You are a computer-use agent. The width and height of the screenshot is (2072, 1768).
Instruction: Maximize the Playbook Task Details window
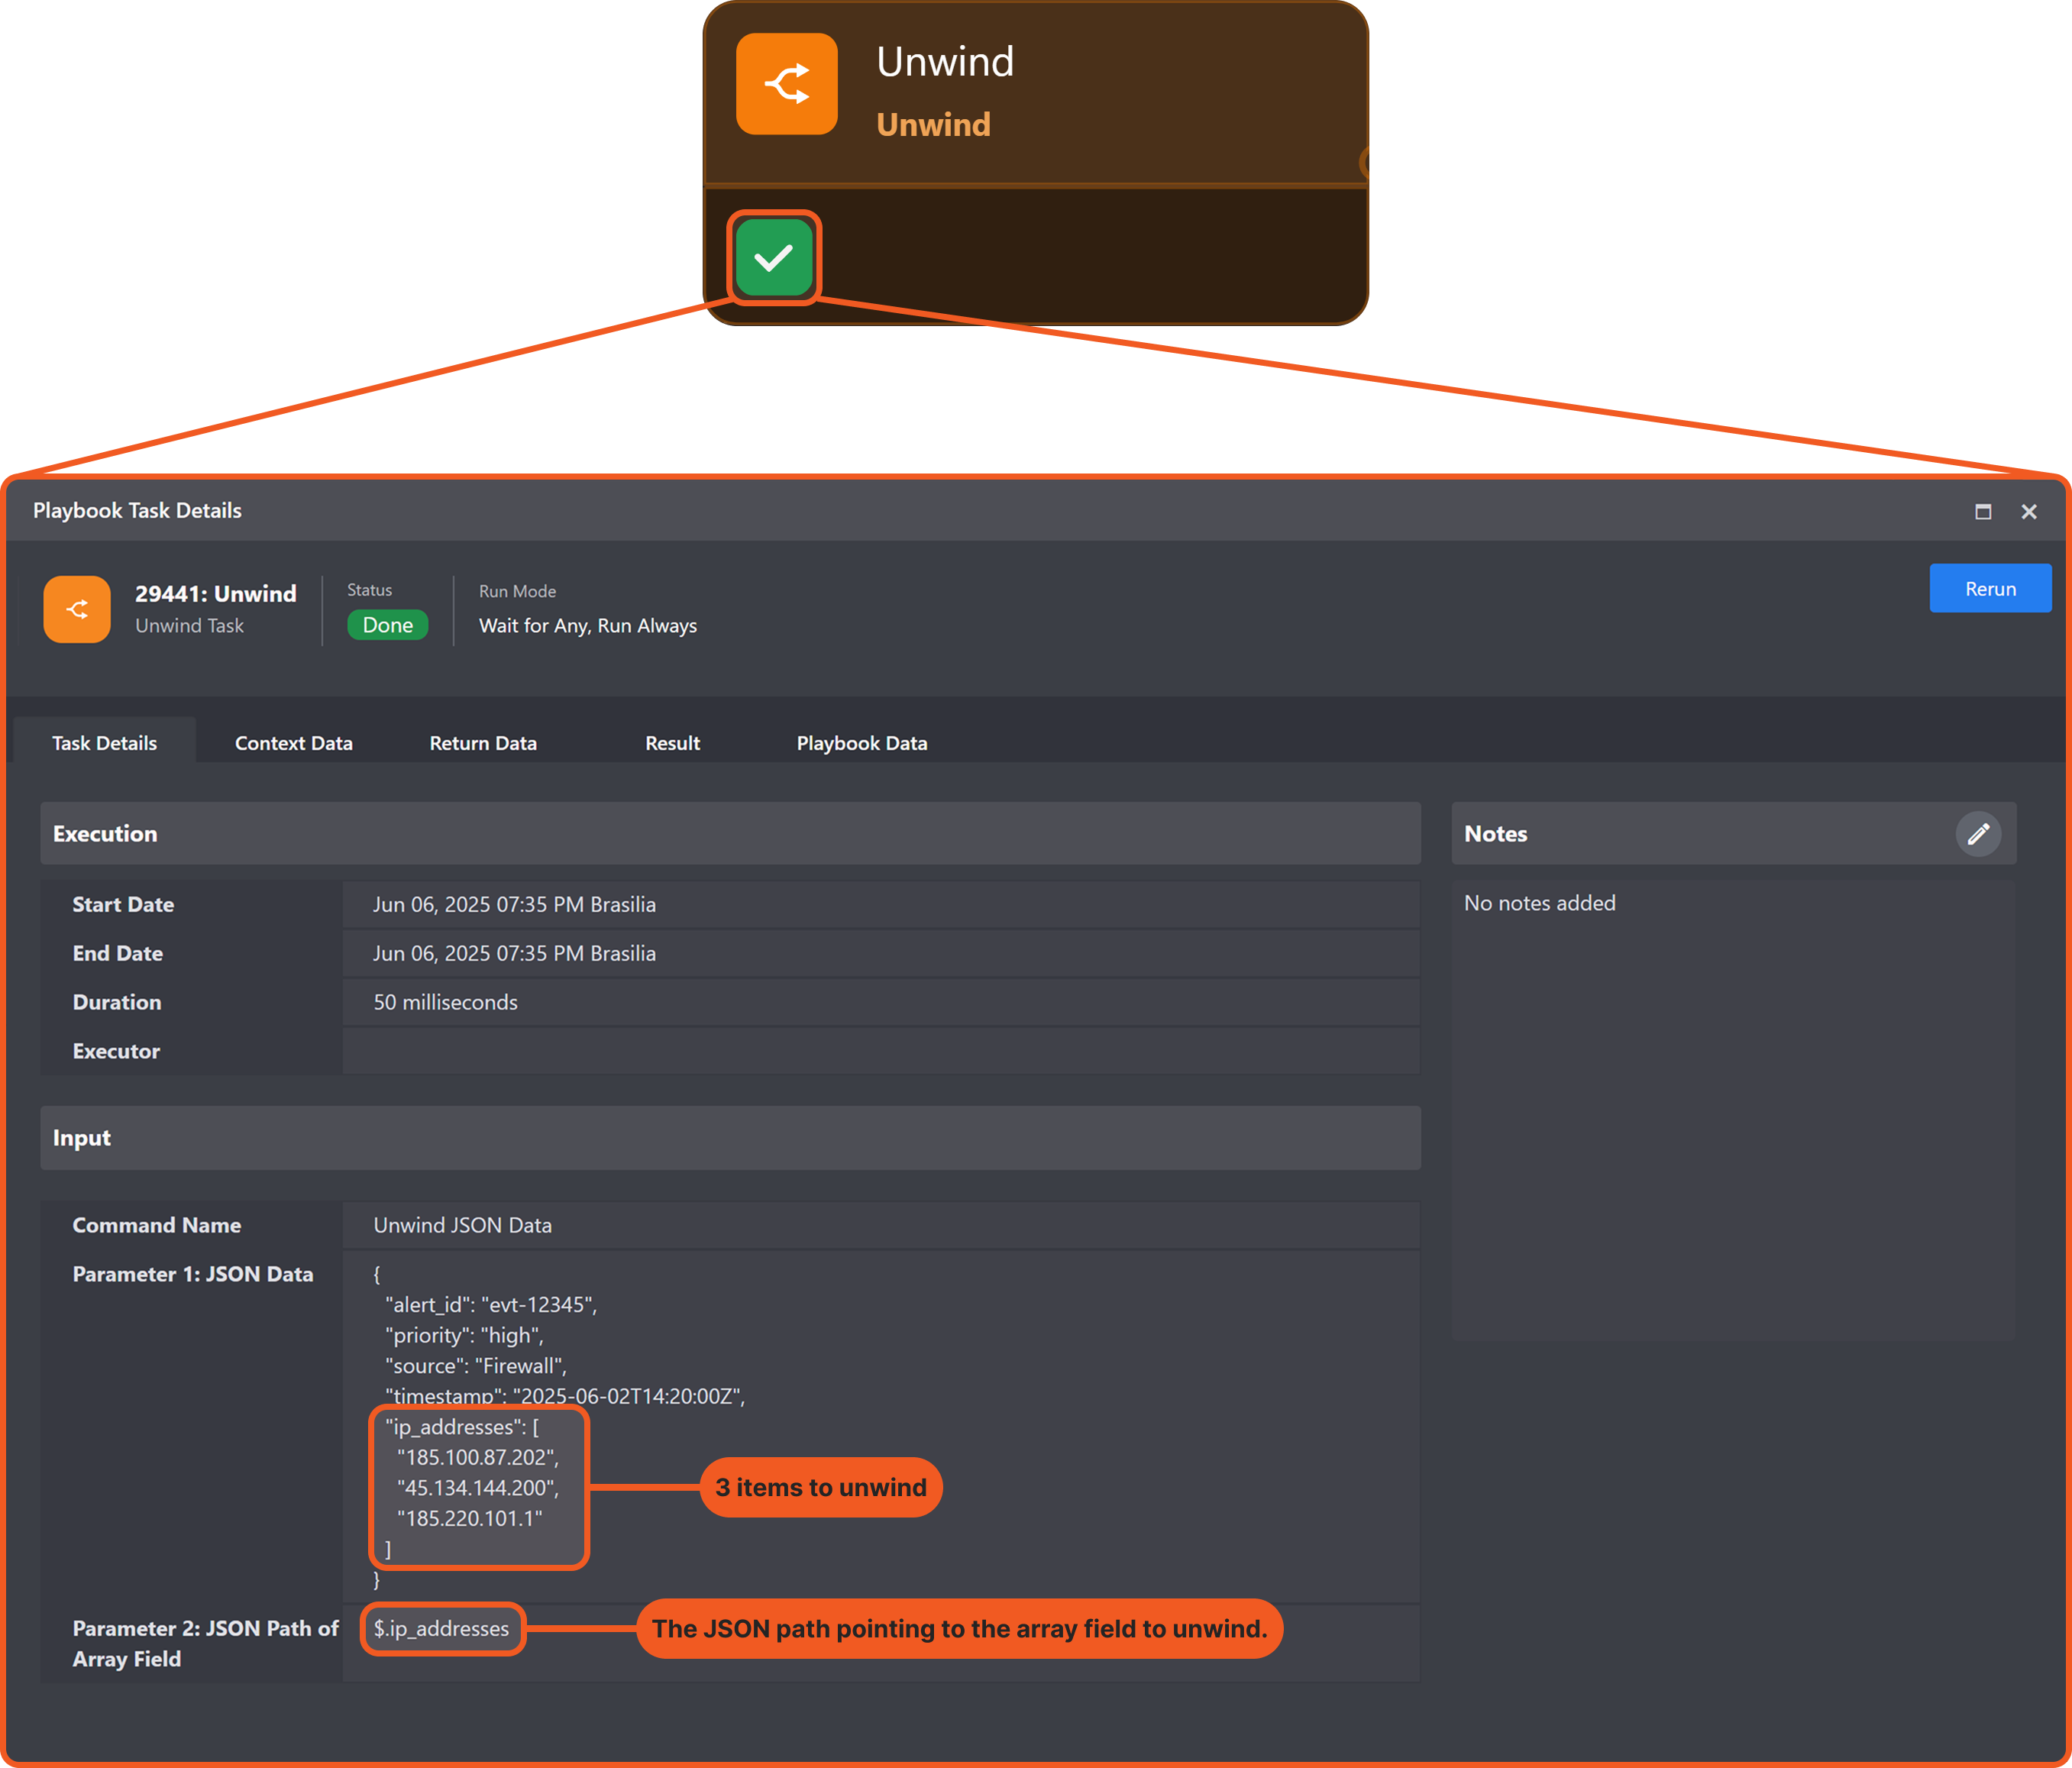point(1983,512)
